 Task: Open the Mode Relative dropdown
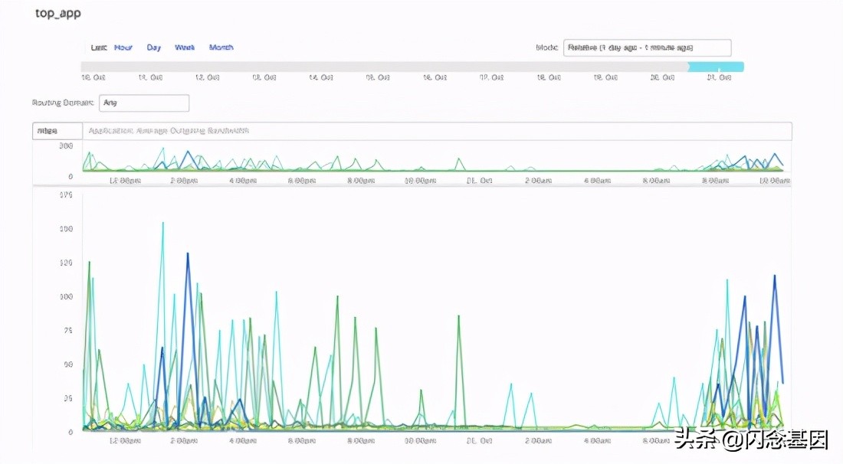pos(647,48)
